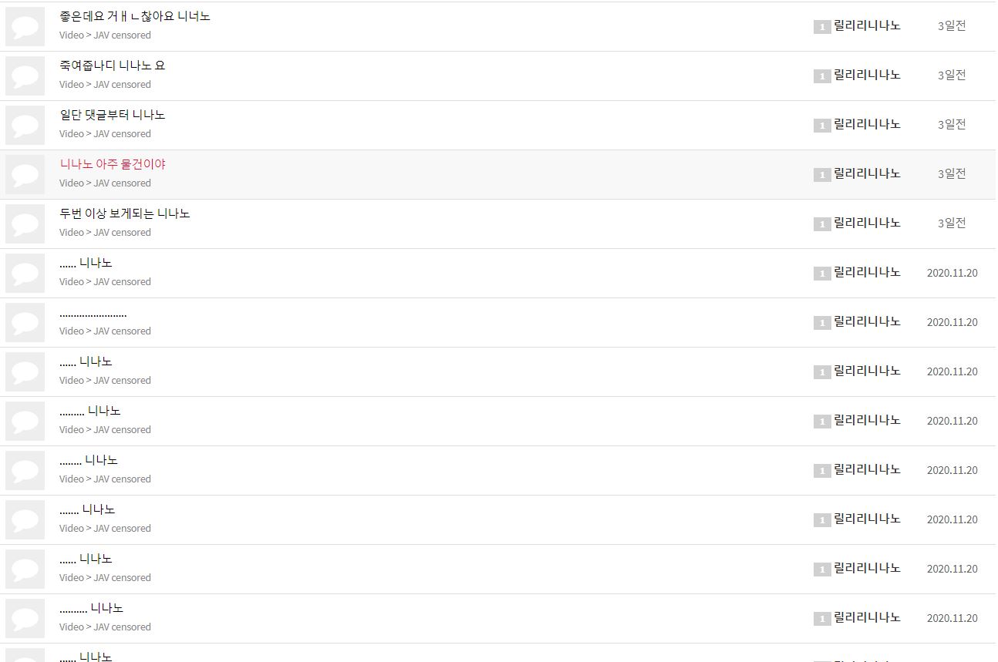The height and width of the screenshot is (662, 998).
Task: Open post titled 좋은데요 거ㅐㄴ찮아요 니너노
Action: click(135, 16)
